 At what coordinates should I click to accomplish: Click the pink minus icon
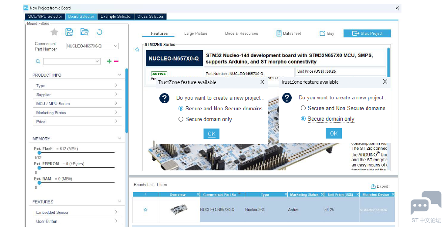coord(116,61)
